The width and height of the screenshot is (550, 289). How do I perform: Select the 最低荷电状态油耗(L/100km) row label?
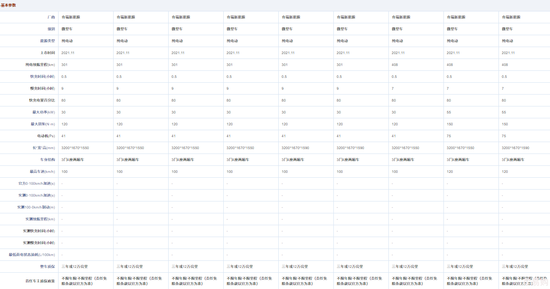[x=32, y=255]
